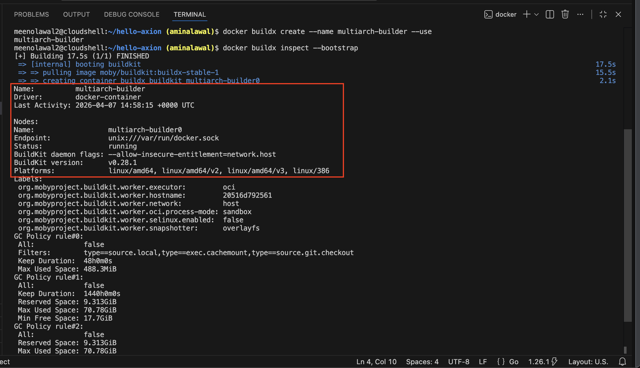This screenshot has height=368, width=640.
Task: Select the TERMINAL tab
Action: [x=190, y=14]
